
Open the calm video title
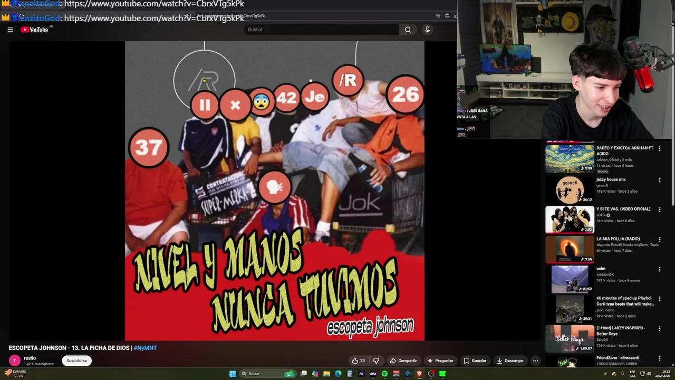(601, 269)
